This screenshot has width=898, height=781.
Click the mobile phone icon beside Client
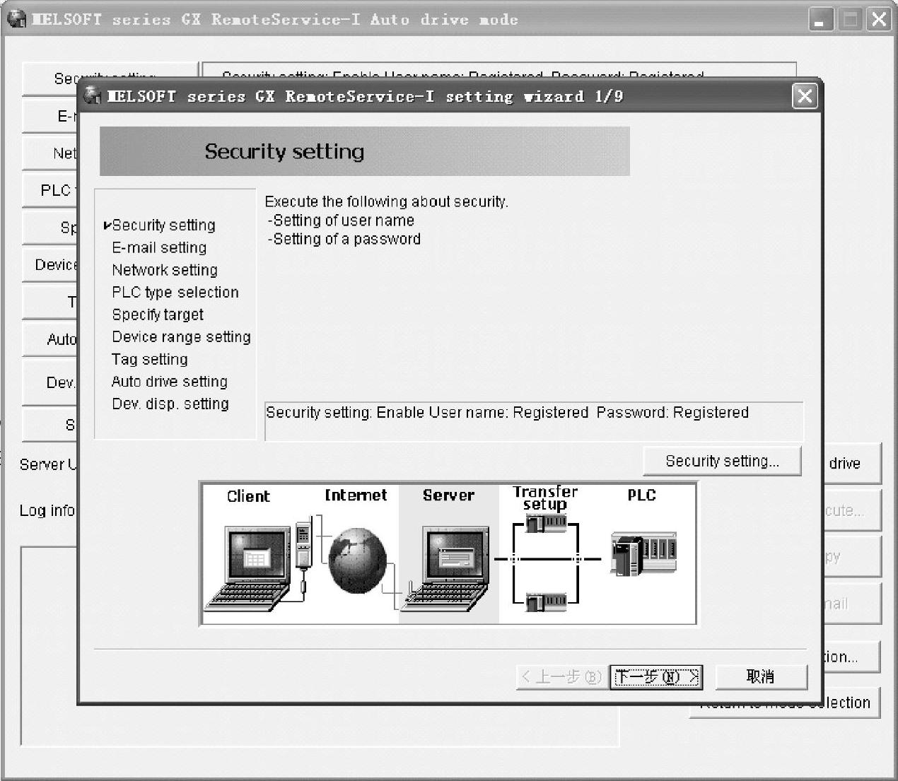tap(303, 546)
